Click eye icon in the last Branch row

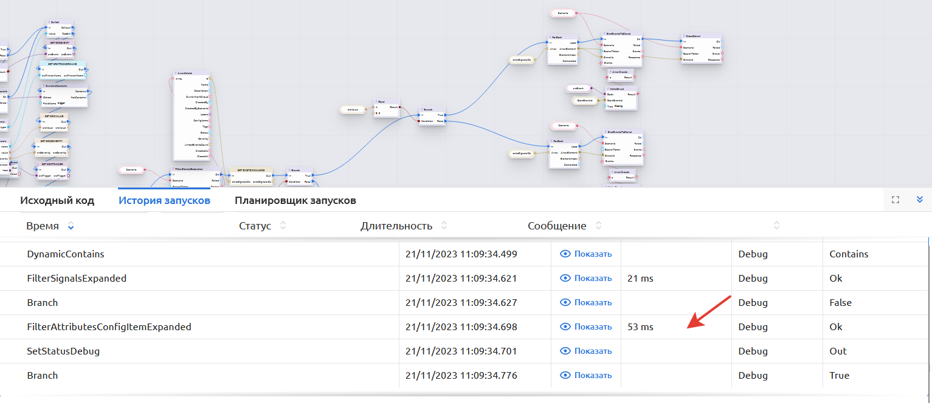point(565,375)
